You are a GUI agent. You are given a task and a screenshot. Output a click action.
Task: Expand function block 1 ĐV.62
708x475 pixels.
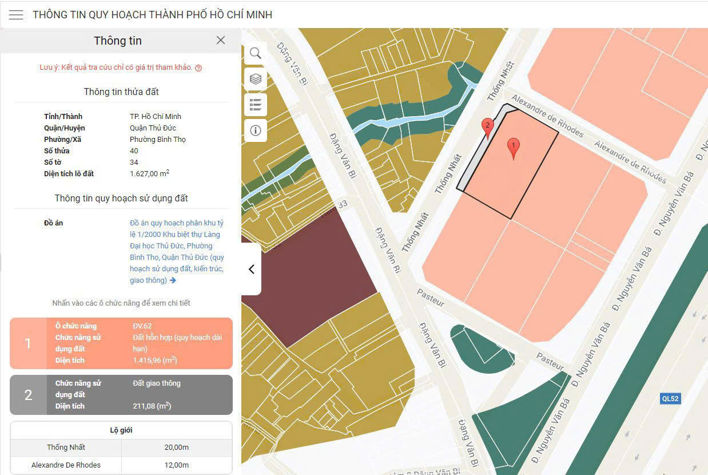pyautogui.click(x=121, y=343)
